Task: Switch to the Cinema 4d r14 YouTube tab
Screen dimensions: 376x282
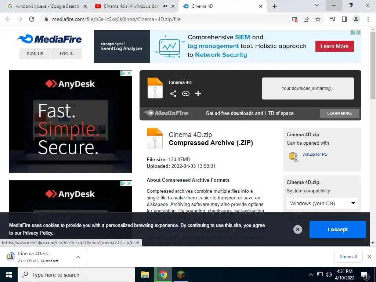Action: pos(131,6)
